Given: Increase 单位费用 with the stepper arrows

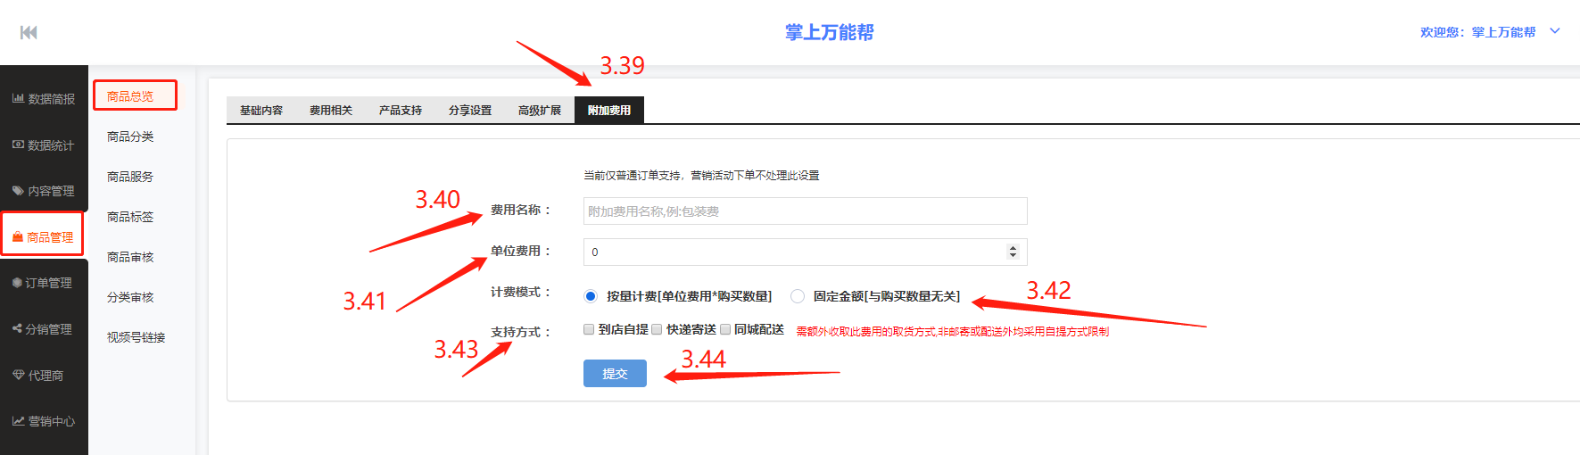Looking at the screenshot, I should [1013, 248].
